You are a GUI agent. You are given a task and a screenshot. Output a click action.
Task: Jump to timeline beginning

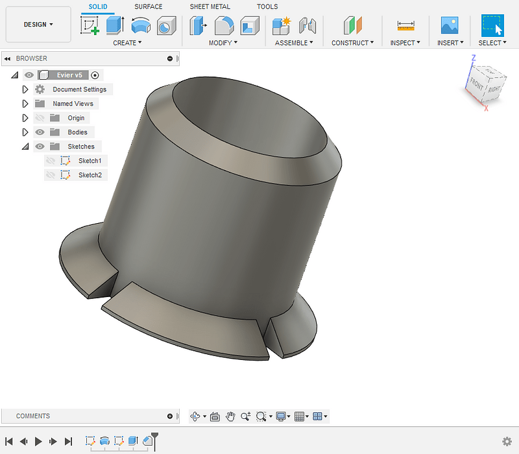pos(9,442)
